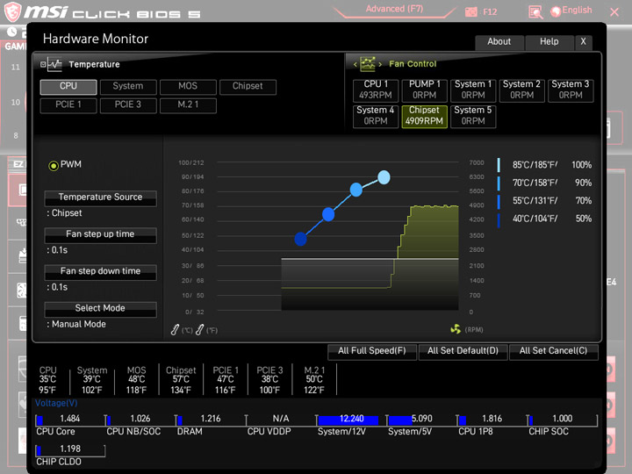Click the CPU 1P8 1.816 voltage bar
The image size is (632, 474).
[x=492, y=420]
